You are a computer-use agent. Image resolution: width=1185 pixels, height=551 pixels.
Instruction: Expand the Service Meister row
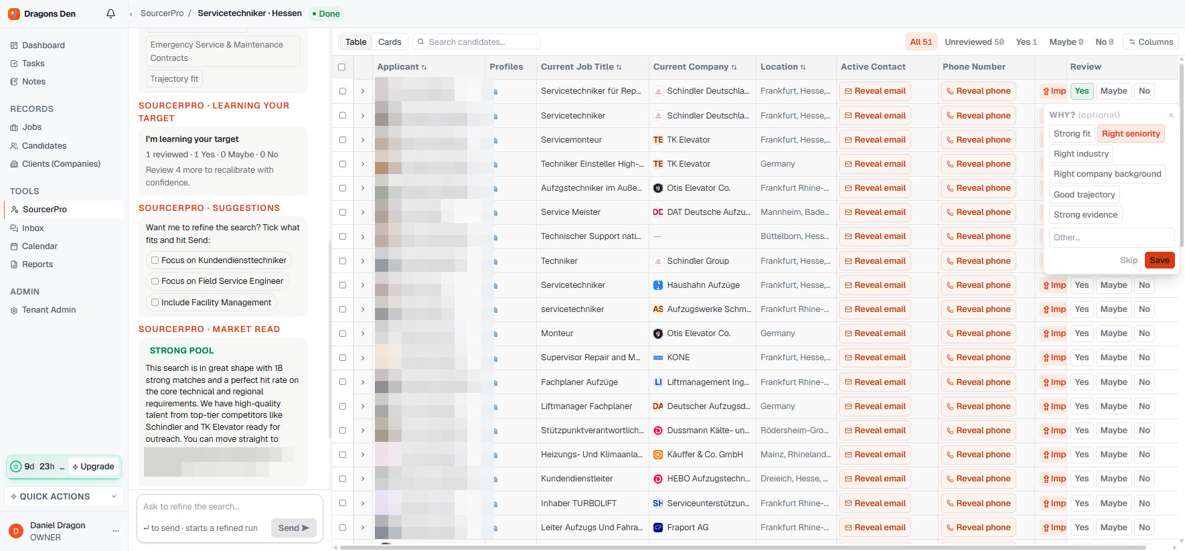coord(363,212)
